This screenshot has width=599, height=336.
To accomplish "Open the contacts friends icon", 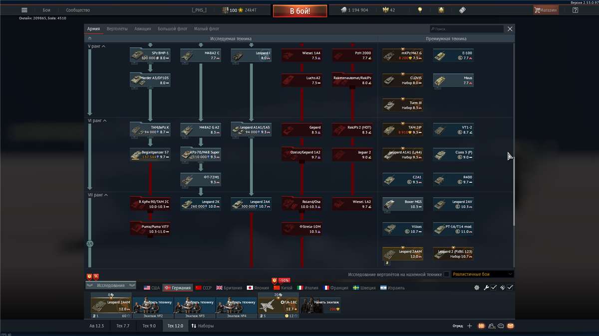I will tap(491, 326).
